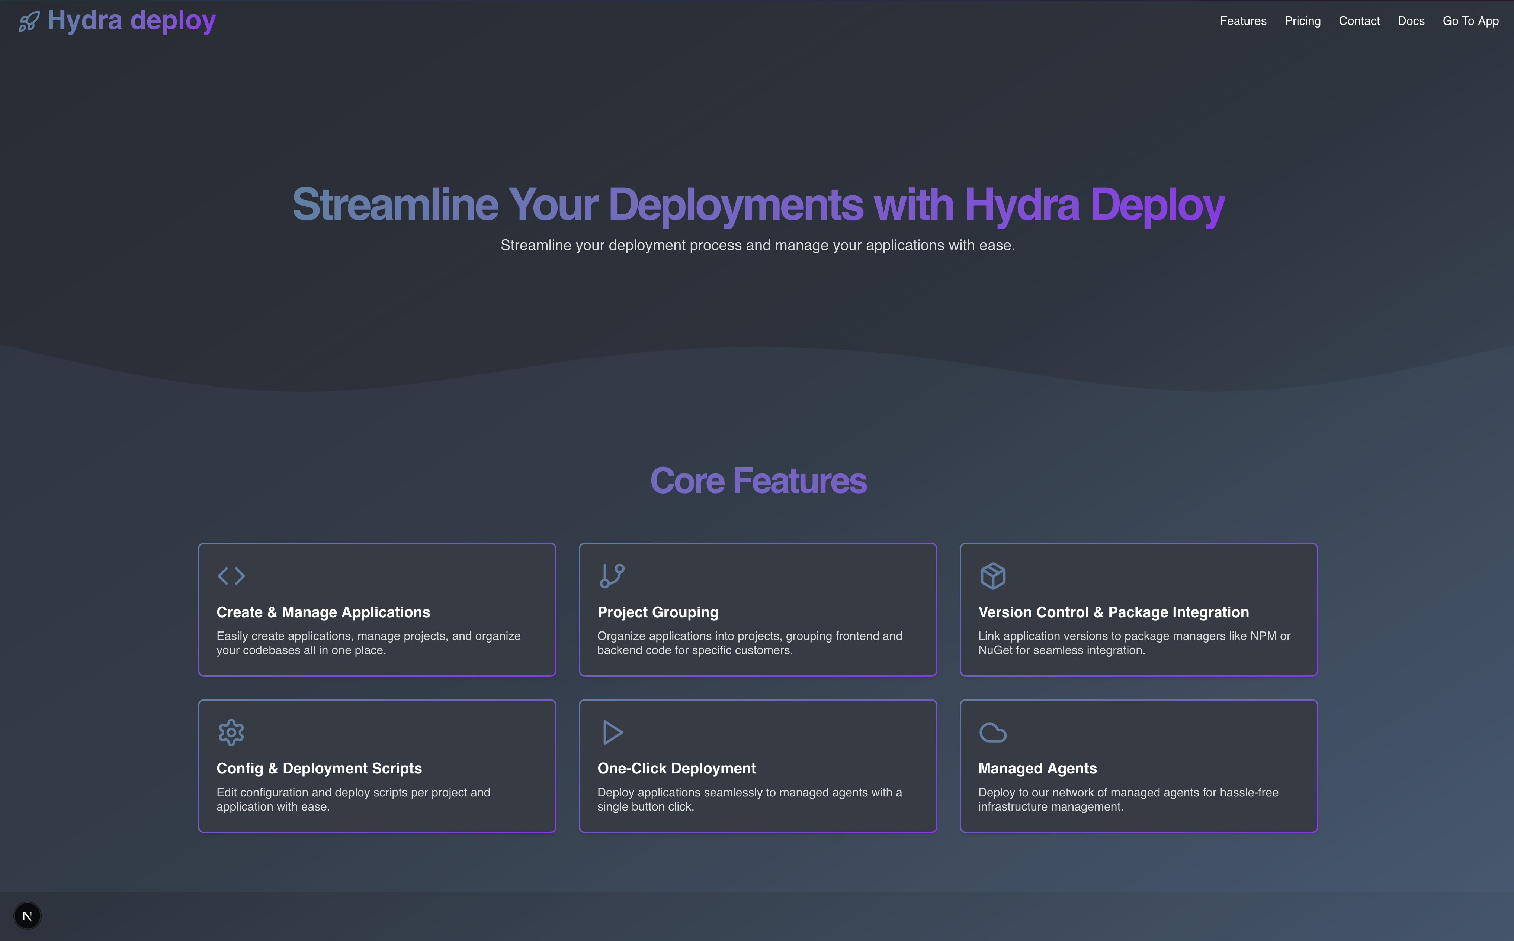Click the package box icon
This screenshot has width=1514, height=941.
993,576
